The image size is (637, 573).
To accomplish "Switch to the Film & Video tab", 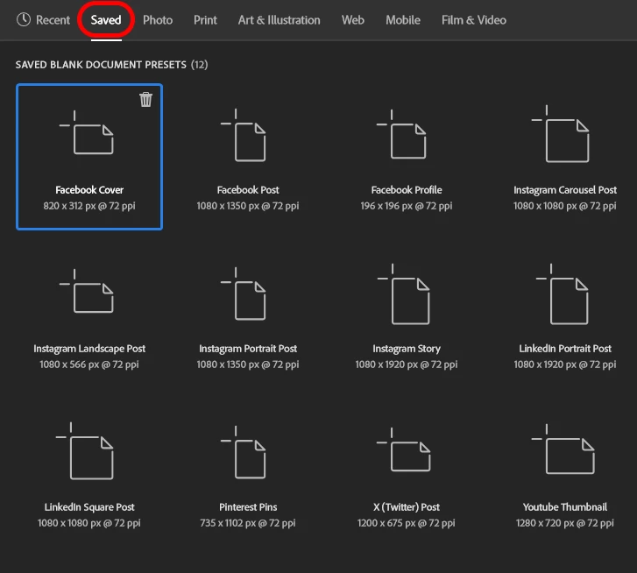I will tap(474, 20).
